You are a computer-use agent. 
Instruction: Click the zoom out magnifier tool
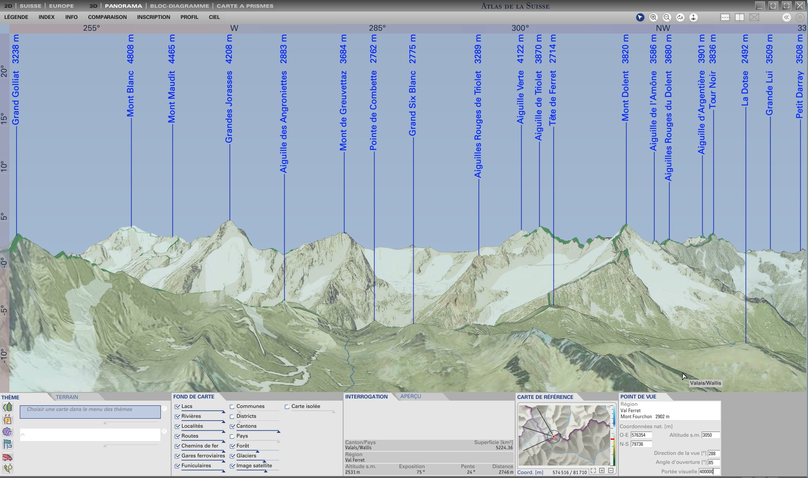coord(667,18)
